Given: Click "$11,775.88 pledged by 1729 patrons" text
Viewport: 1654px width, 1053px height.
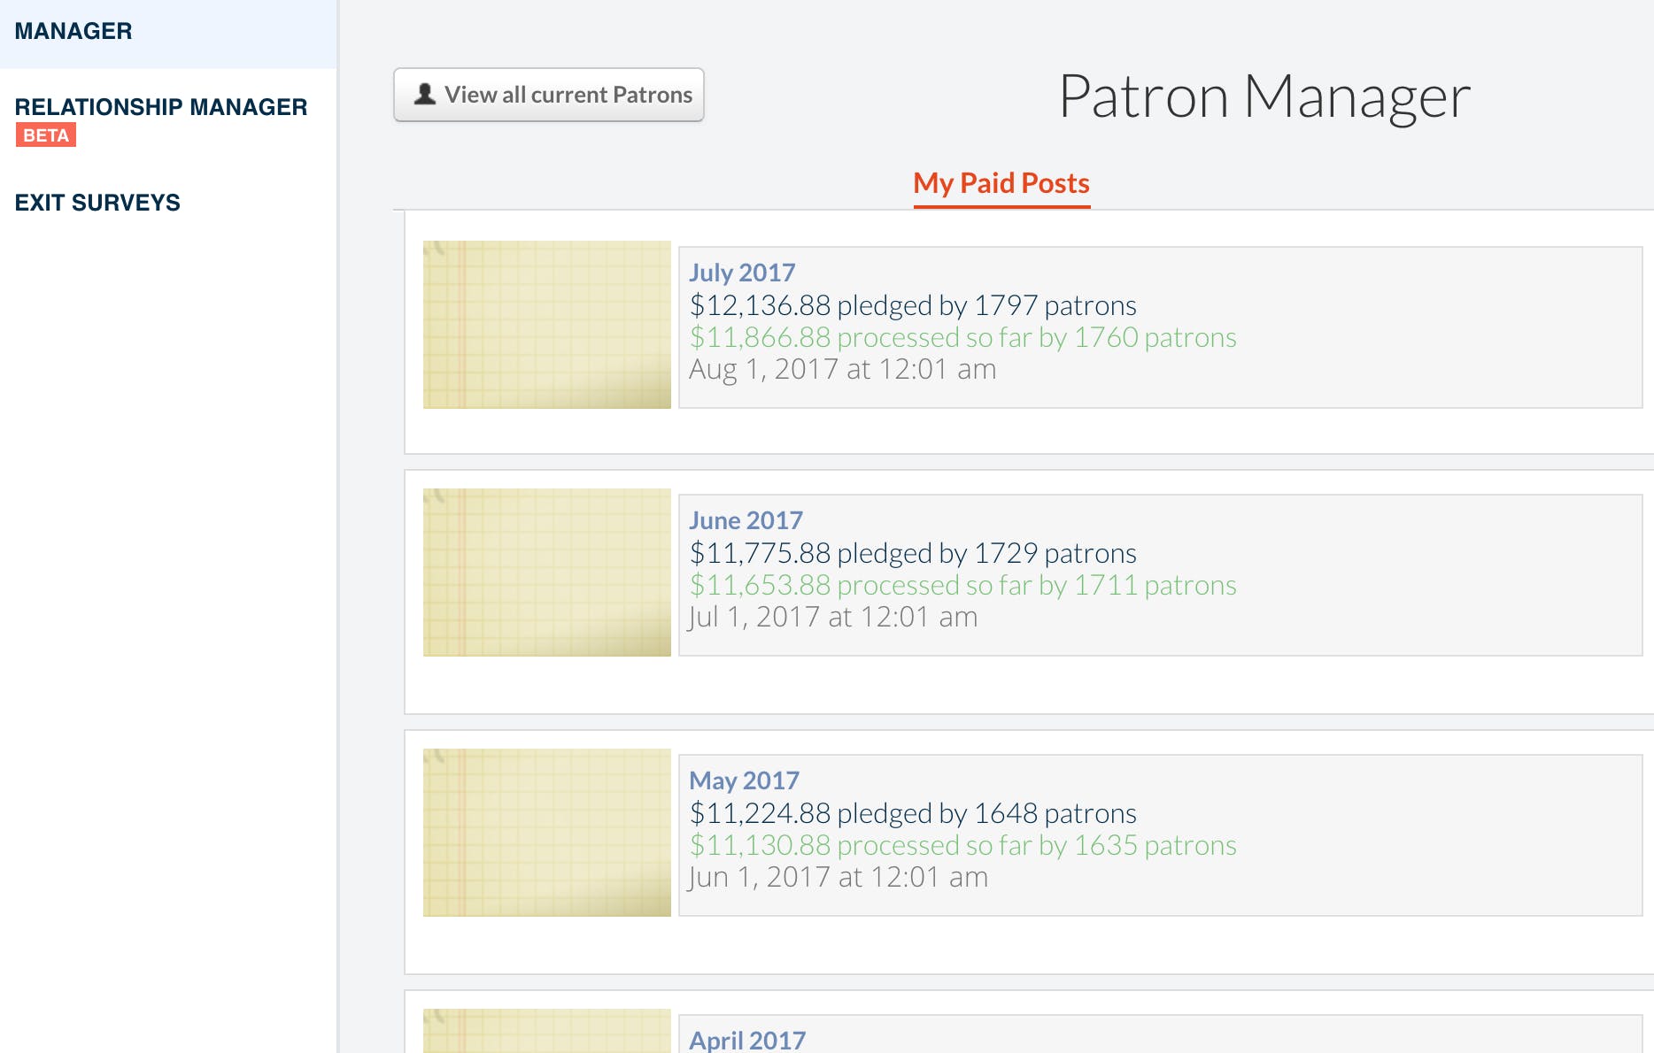Looking at the screenshot, I should [913, 553].
